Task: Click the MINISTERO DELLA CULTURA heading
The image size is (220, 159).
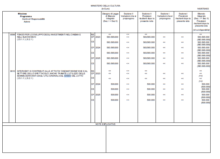Action: point(105,6)
